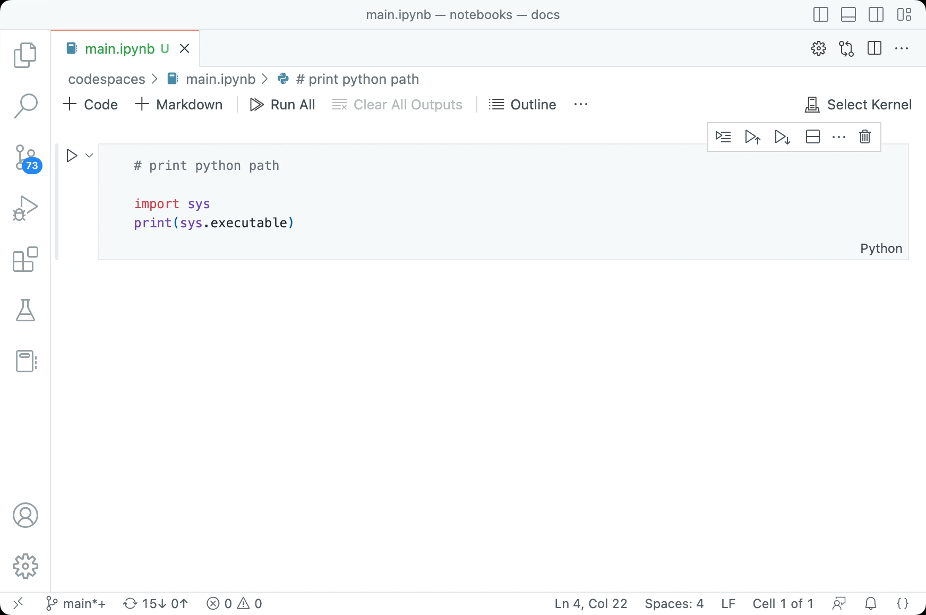Open the Extensions view
The image size is (926, 615).
point(25,260)
